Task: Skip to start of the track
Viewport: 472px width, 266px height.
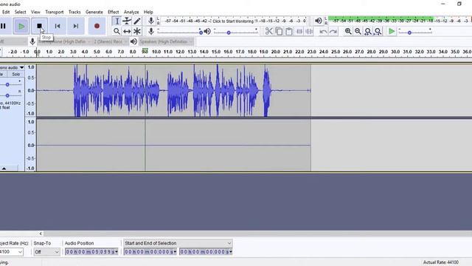Action: 58,26
